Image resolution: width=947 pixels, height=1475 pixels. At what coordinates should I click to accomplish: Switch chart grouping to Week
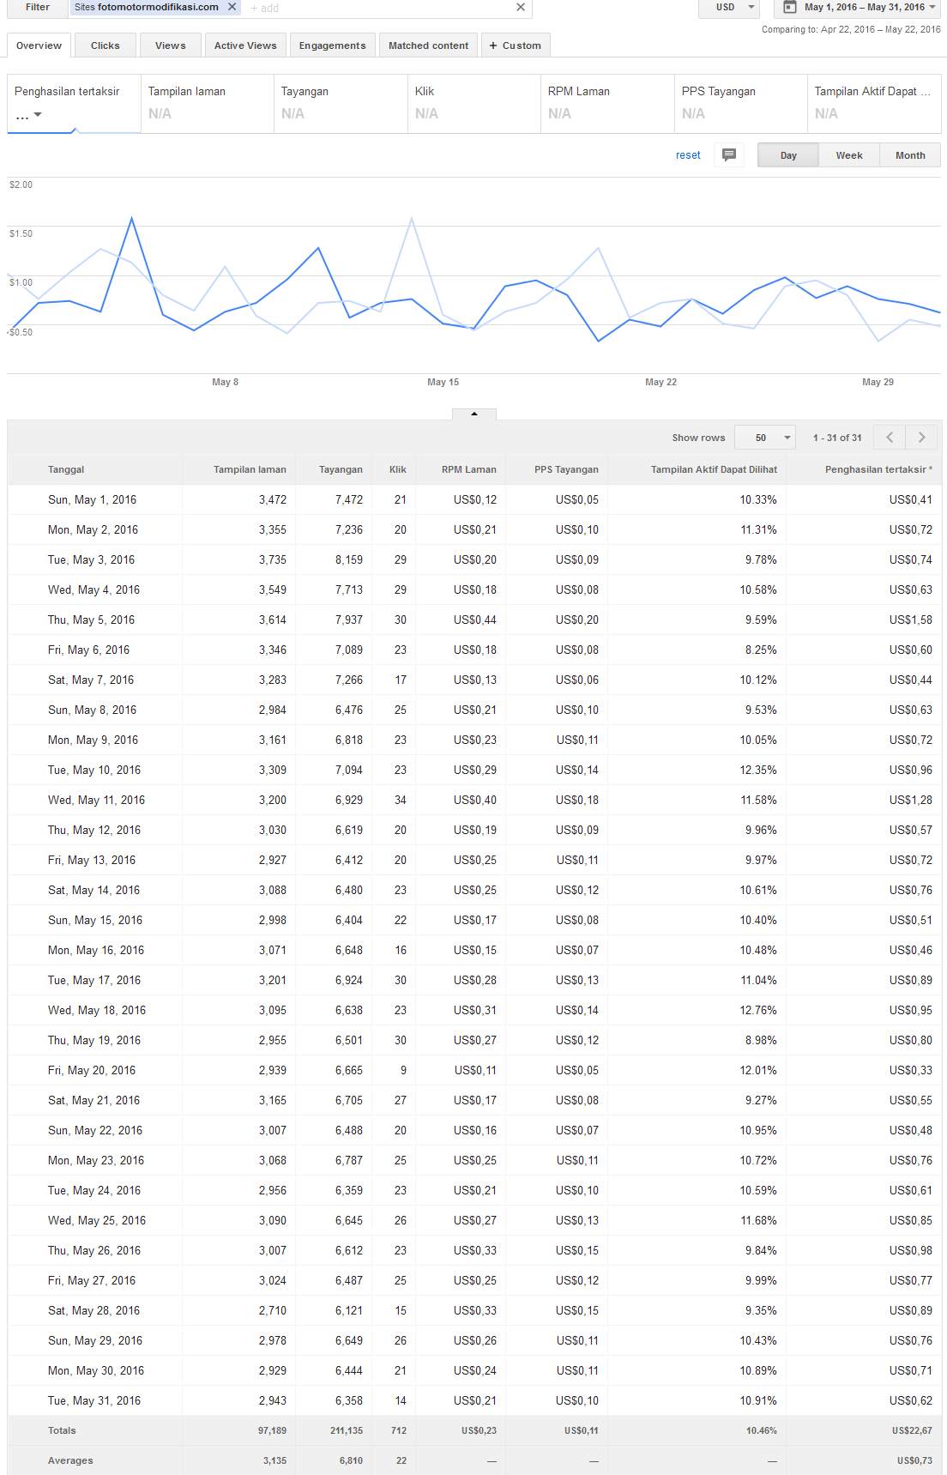(848, 155)
